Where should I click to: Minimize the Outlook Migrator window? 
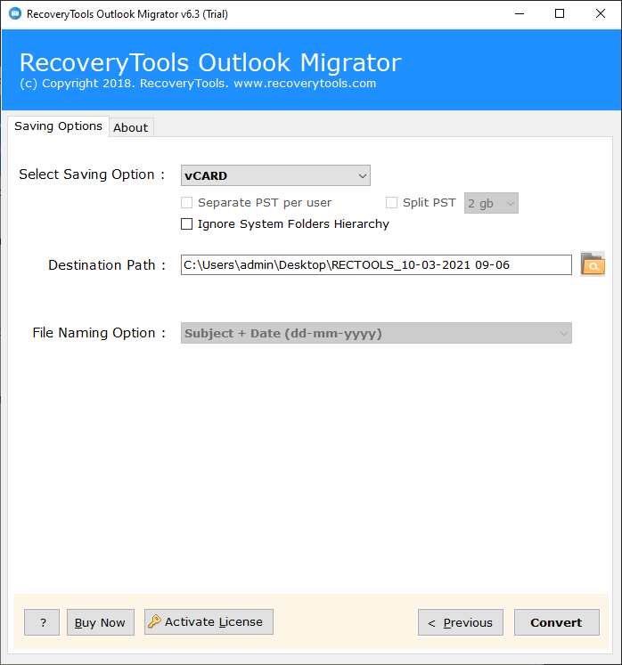click(x=520, y=14)
